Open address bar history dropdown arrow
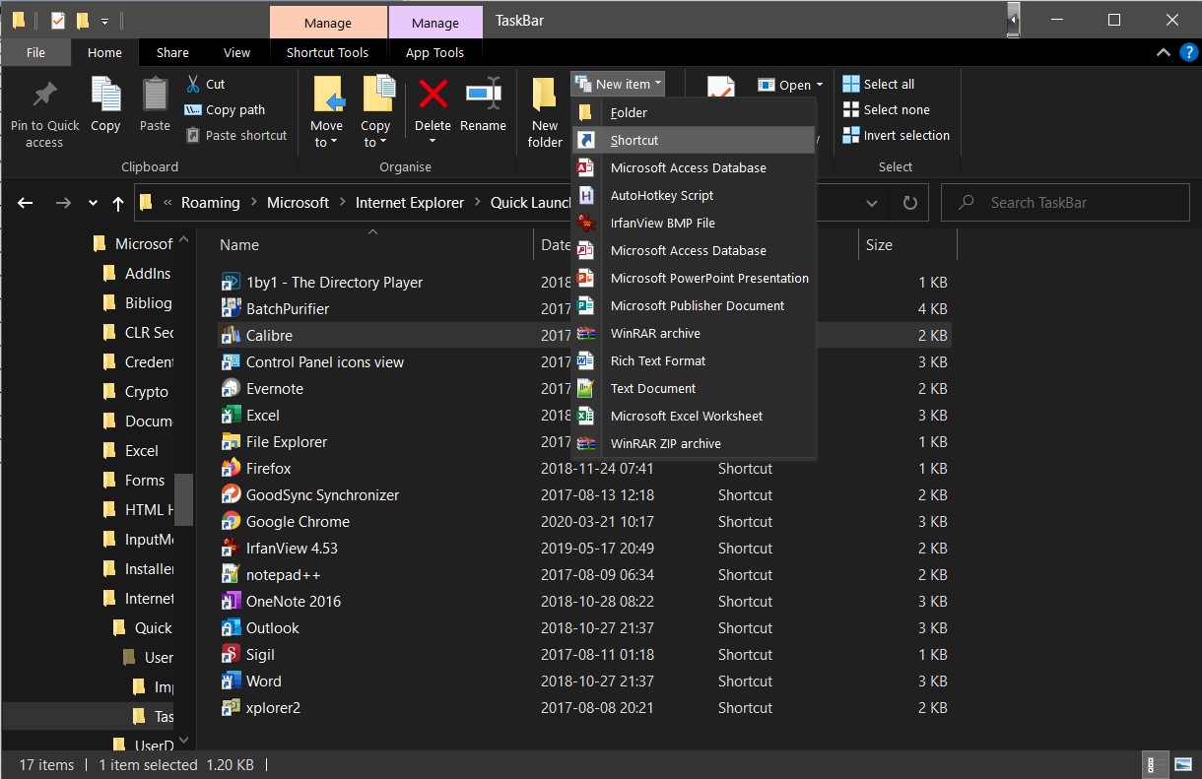 [872, 203]
